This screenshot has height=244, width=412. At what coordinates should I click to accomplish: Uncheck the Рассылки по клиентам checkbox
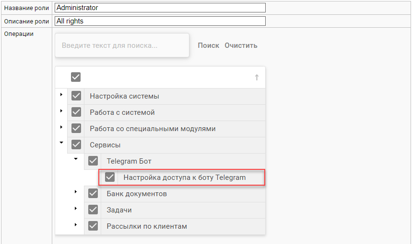(x=93, y=226)
